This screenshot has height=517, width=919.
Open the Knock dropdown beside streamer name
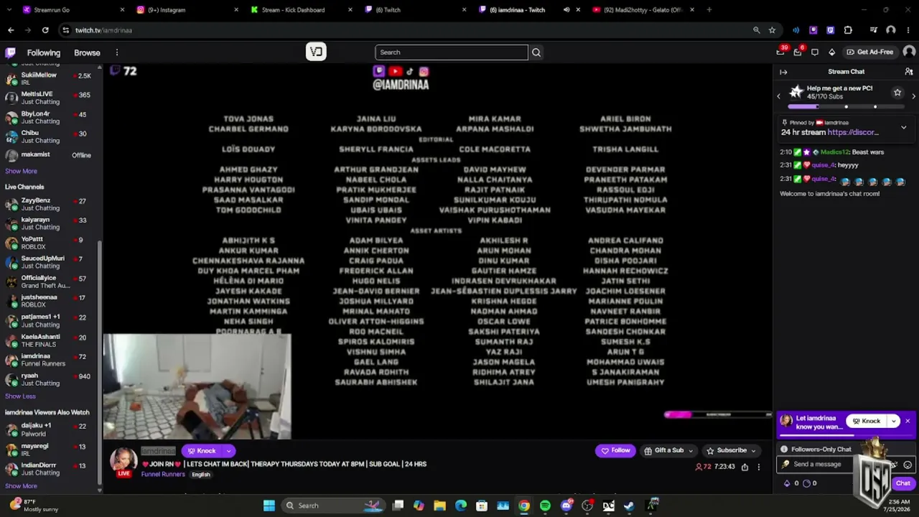[228, 451]
